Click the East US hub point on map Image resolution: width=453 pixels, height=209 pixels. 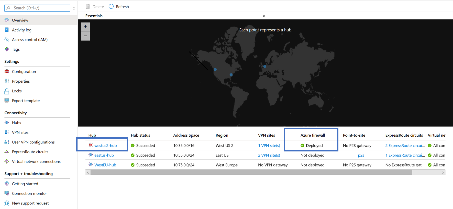point(231,75)
